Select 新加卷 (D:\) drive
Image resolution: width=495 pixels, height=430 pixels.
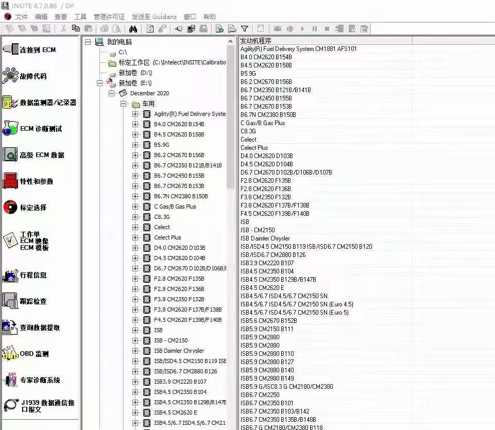pyautogui.click(x=135, y=73)
